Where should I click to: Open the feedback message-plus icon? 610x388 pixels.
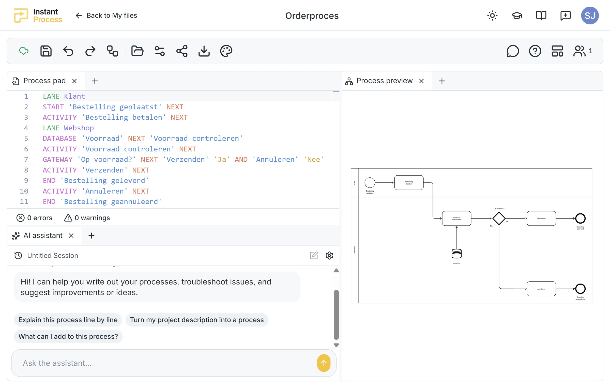tap(566, 16)
